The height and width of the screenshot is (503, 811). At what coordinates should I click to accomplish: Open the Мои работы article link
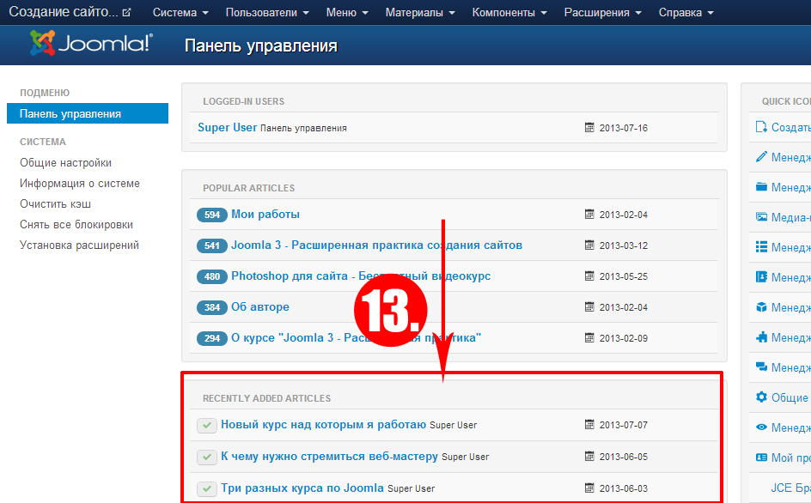pyautogui.click(x=265, y=215)
